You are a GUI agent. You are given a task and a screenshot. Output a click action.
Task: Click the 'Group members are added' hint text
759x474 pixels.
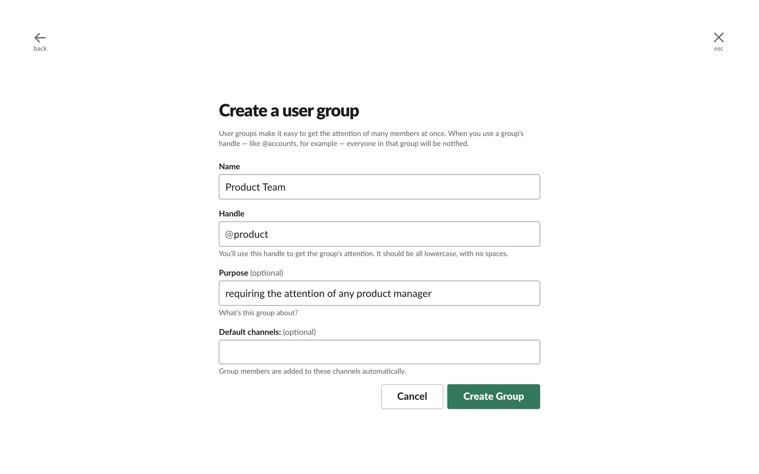click(312, 371)
